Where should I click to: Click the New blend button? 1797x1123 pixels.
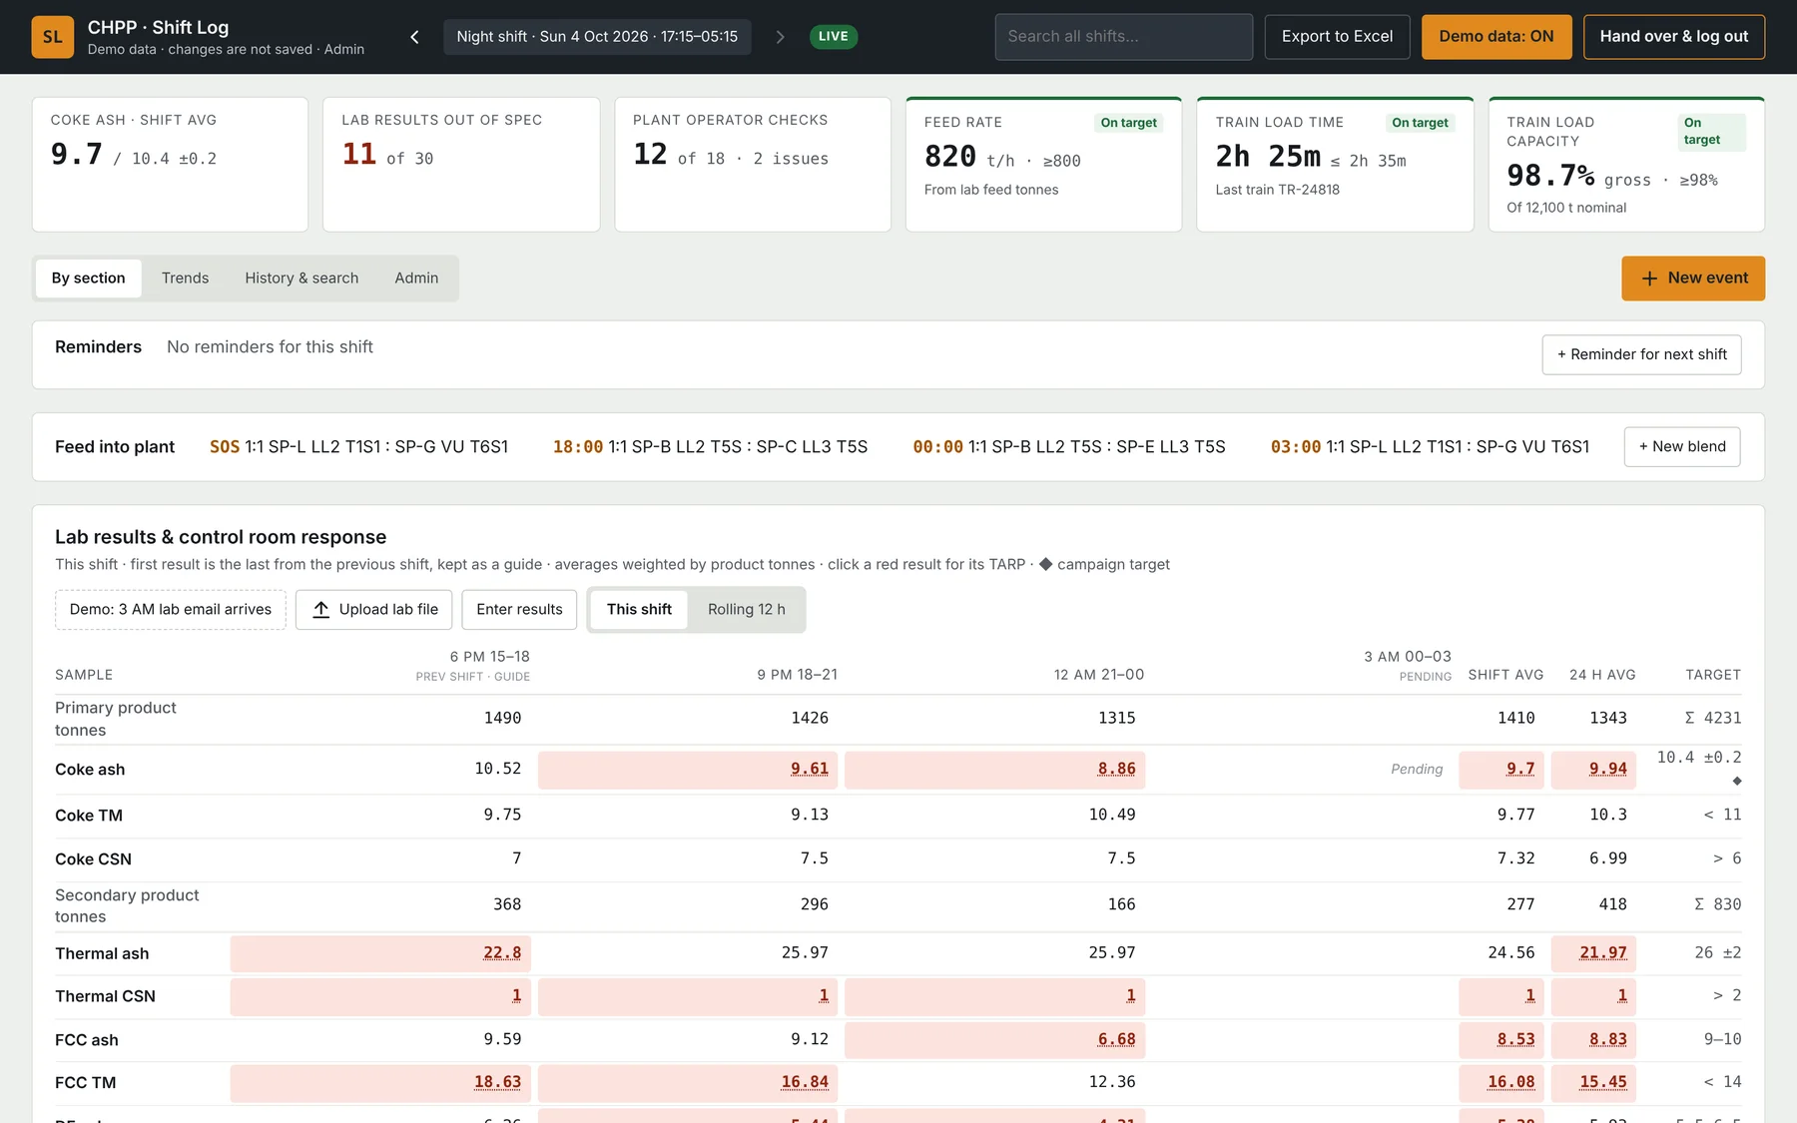click(x=1681, y=446)
